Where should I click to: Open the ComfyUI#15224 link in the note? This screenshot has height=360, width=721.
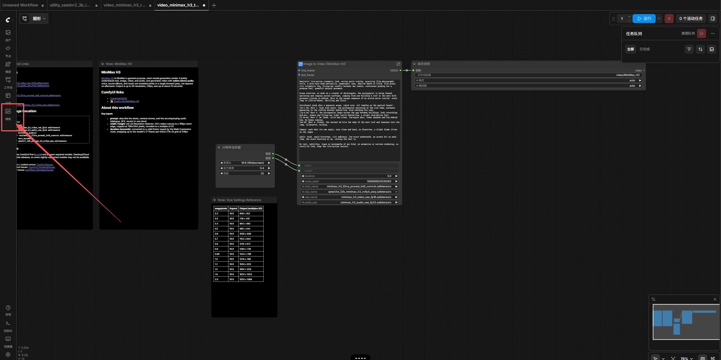(x=118, y=98)
